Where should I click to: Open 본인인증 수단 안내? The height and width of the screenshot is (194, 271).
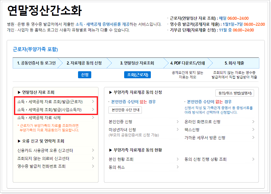tap(125, 110)
